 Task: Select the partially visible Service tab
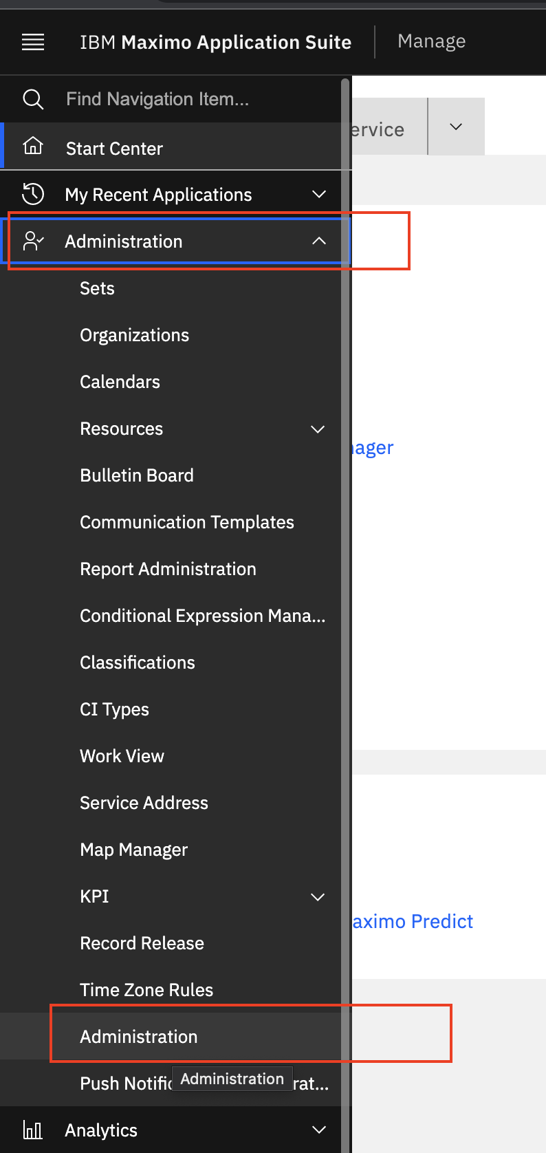[389, 127]
